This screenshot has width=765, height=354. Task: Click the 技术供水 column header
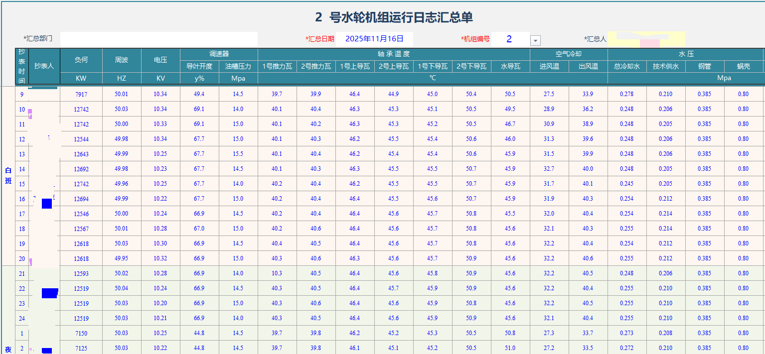(666, 66)
